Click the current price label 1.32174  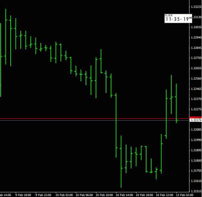[x=196, y=120]
